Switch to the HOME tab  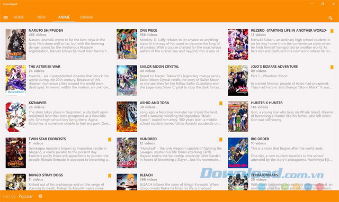(19, 17)
